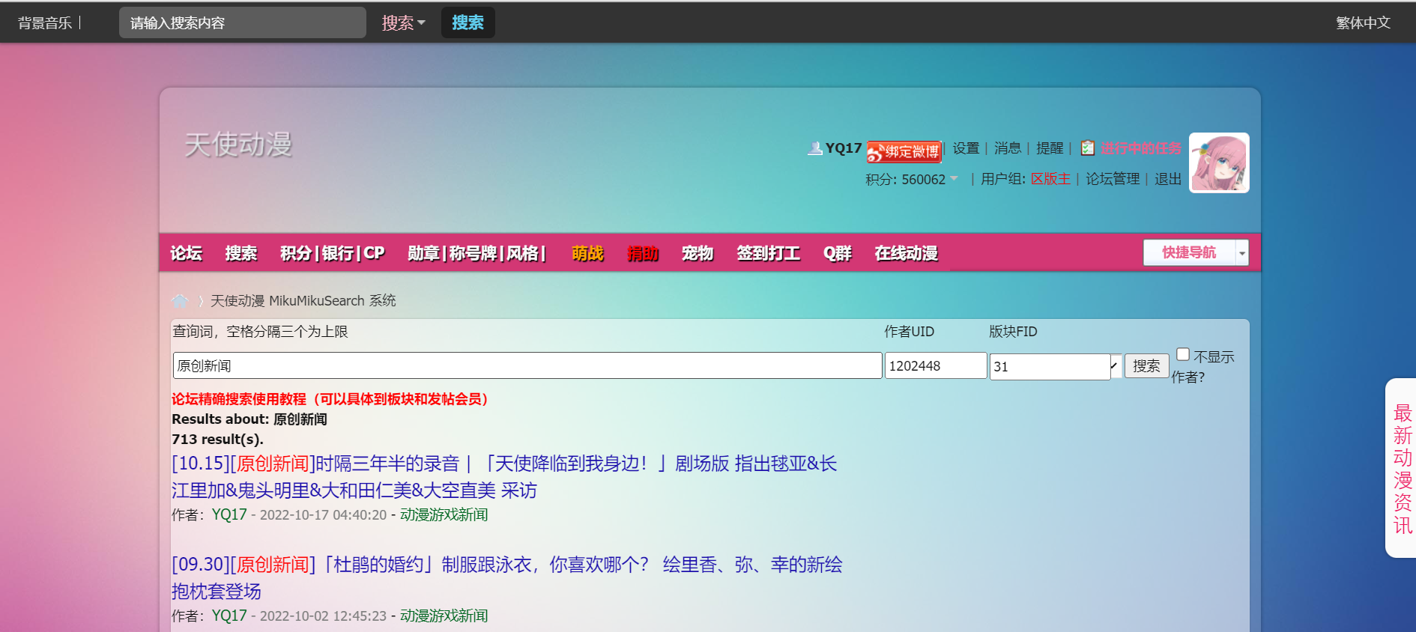This screenshot has height=632, width=1416.
Task: Click the user profile icon beside YQ17
Action: click(814, 148)
